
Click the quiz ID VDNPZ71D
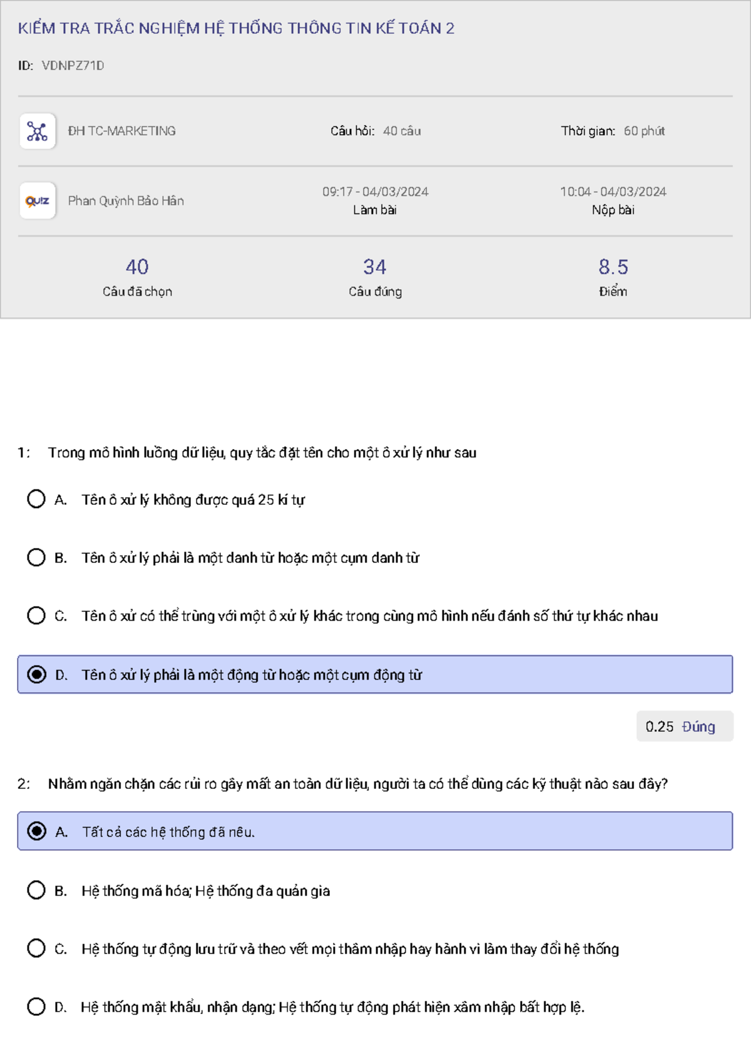pos(73,66)
